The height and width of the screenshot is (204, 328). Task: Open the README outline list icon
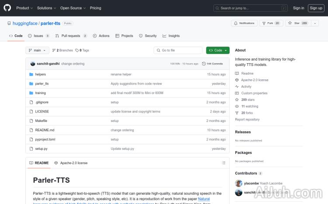[223, 163]
